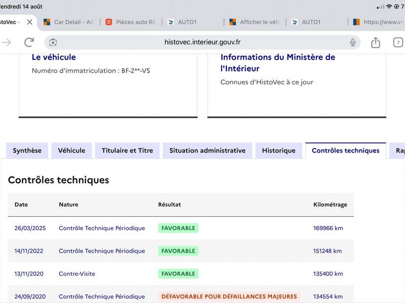The width and height of the screenshot is (405, 303).
Task: Close the HistoVec browser tab
Action: point(30,22)
